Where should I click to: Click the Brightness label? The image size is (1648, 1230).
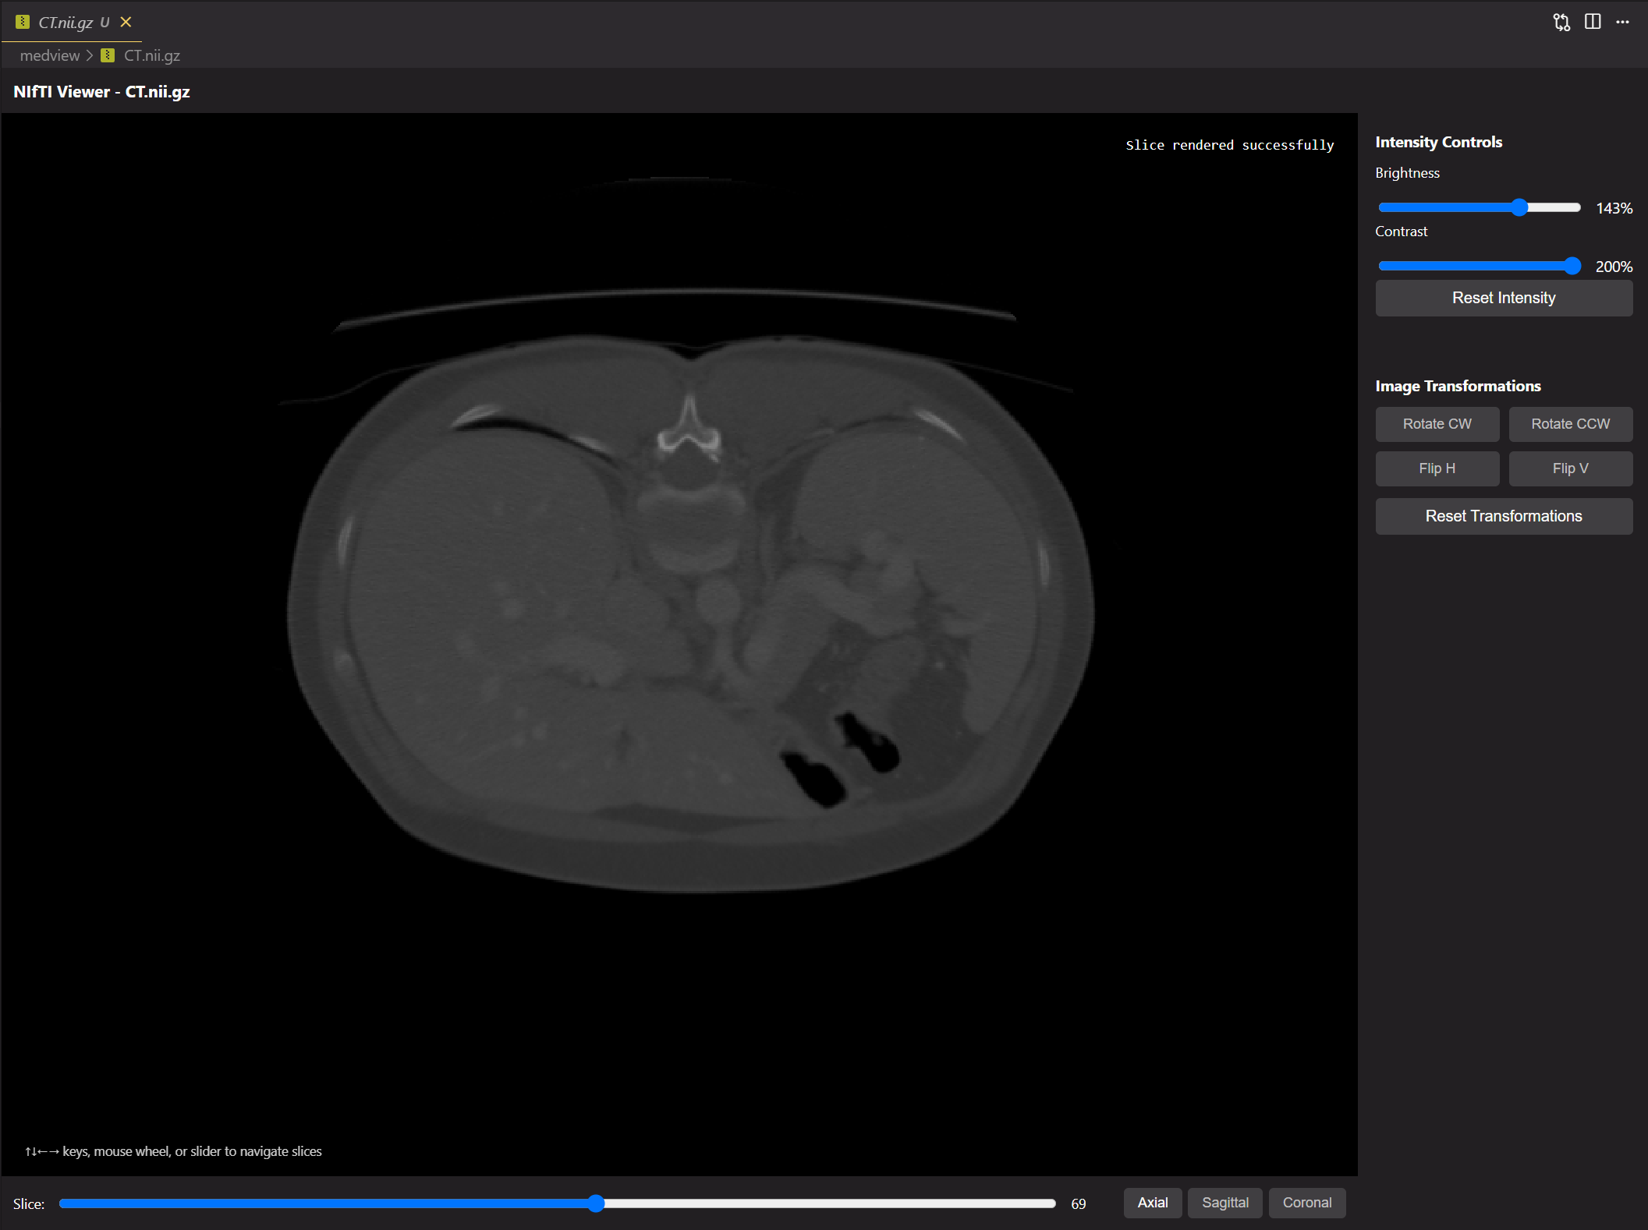point(1407,173)
